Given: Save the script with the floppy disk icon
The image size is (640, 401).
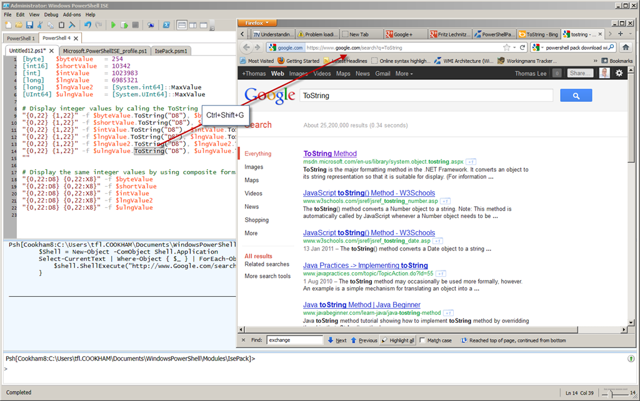Looking at the screenshot, I should coord(29,25).
